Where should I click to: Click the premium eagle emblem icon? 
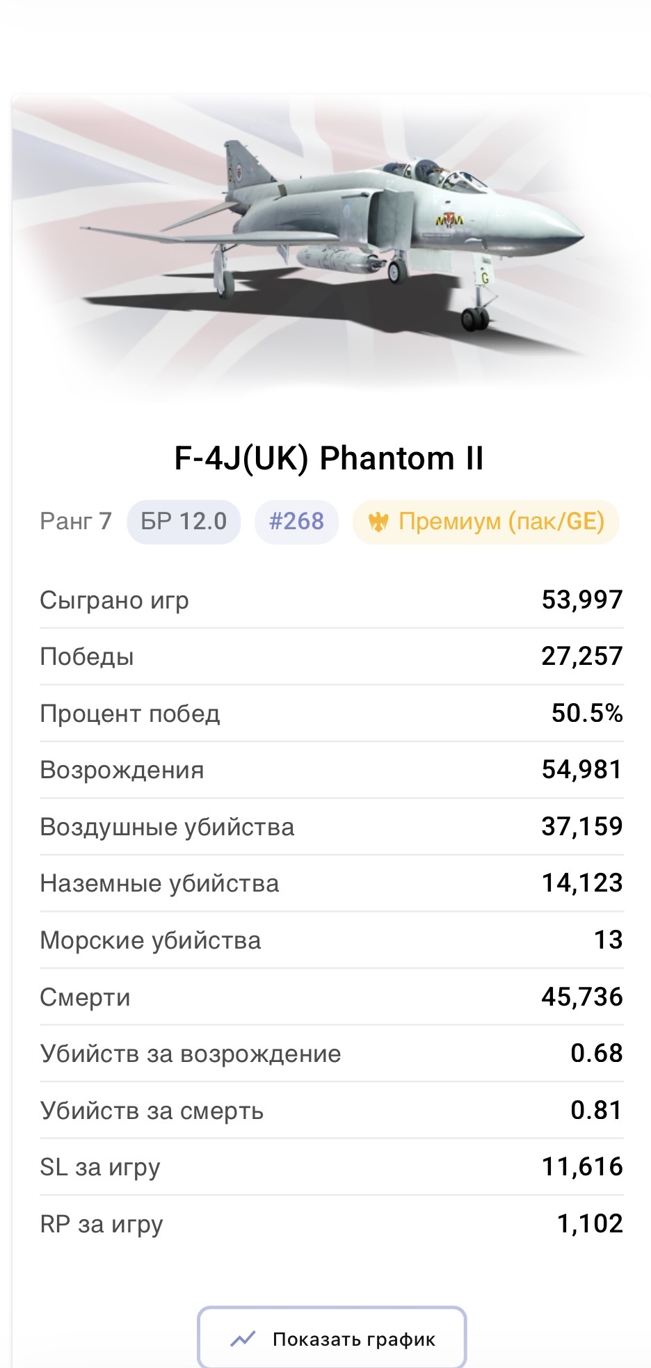coord(378,522)
